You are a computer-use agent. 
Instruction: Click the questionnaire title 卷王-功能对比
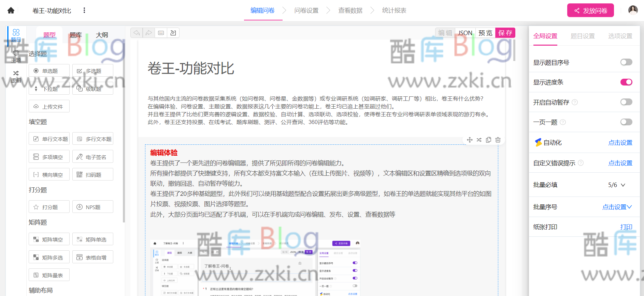(x=191, y=68)
